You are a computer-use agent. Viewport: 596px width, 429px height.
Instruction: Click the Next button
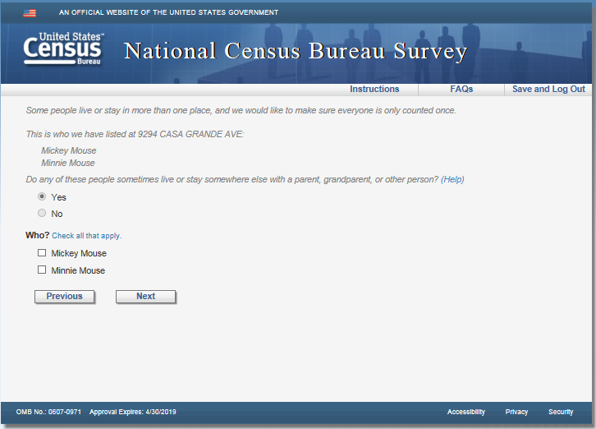pyautogui.click(x=146, y=297)
